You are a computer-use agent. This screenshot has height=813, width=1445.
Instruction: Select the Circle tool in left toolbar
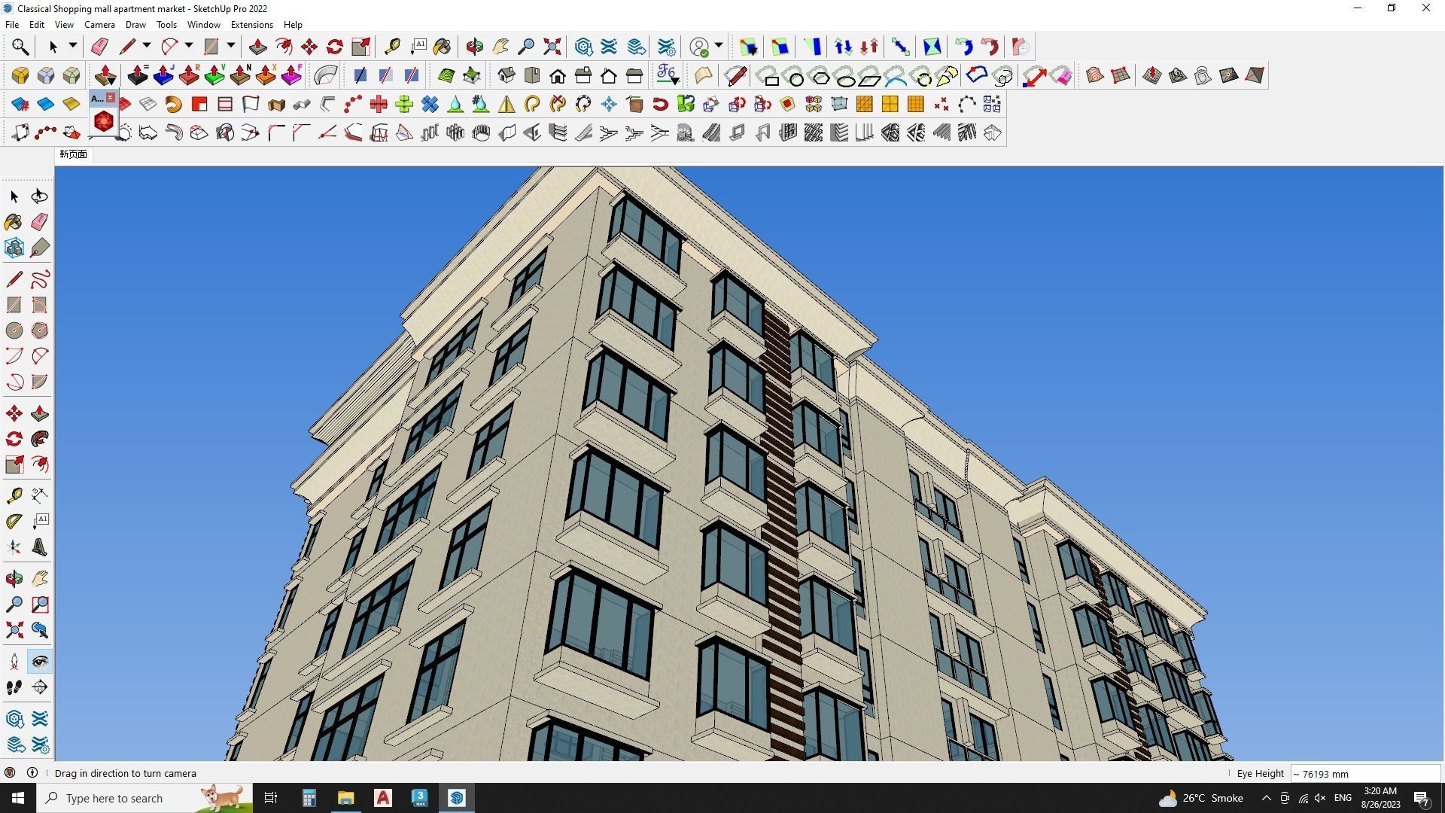pos(14,330)
